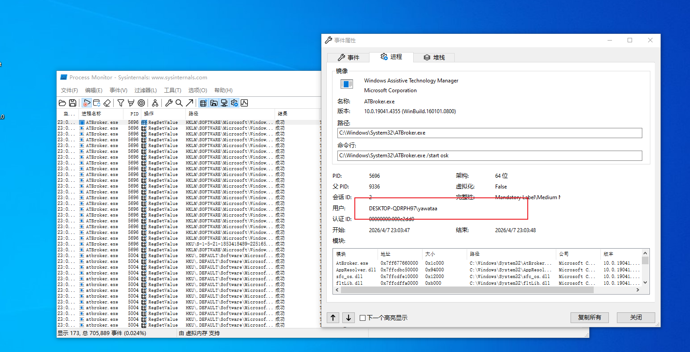Select the sfc_os.dll module row
The height and width of the screenshot is (352, 690).
488,276
